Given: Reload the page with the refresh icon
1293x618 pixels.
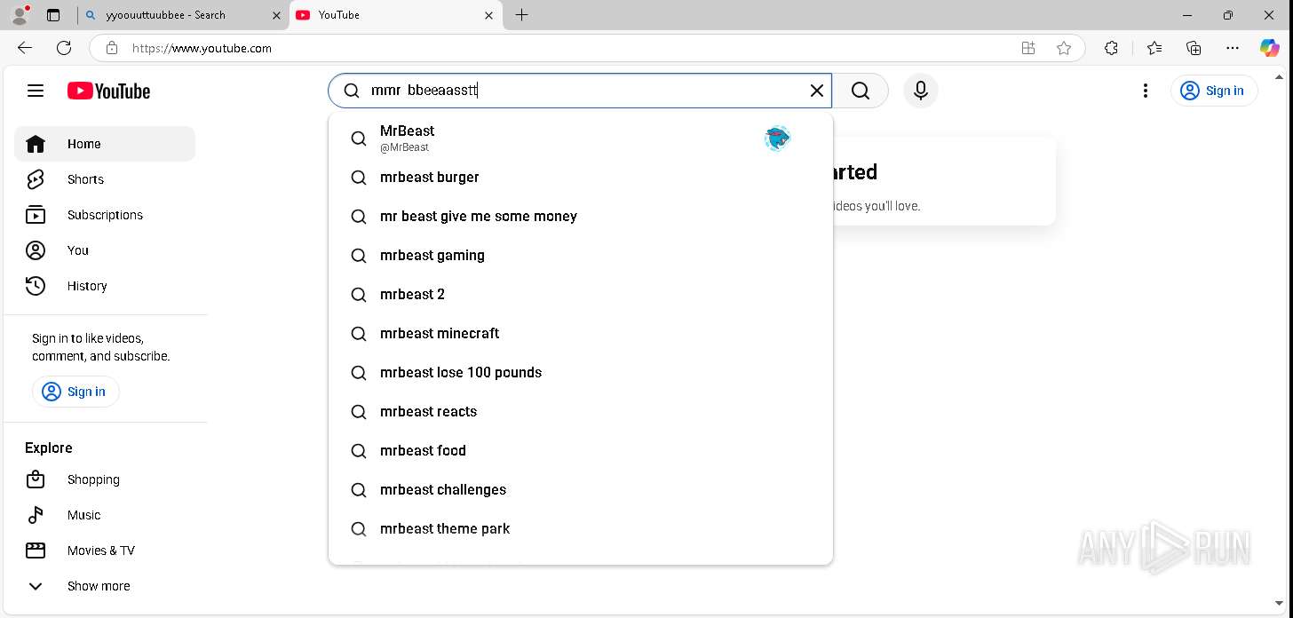Looking at the screenshot, I should pos(64,48).
